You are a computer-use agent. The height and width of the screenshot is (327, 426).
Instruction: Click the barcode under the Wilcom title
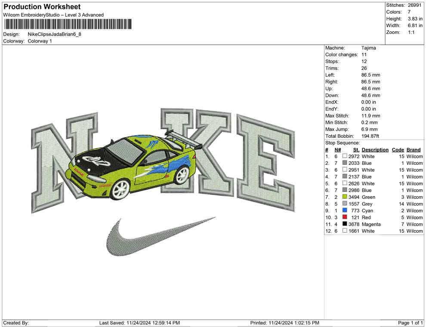[68, 24]
